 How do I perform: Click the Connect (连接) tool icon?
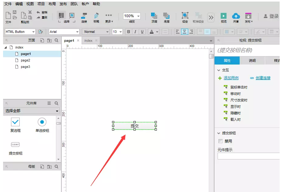[84, 16]
